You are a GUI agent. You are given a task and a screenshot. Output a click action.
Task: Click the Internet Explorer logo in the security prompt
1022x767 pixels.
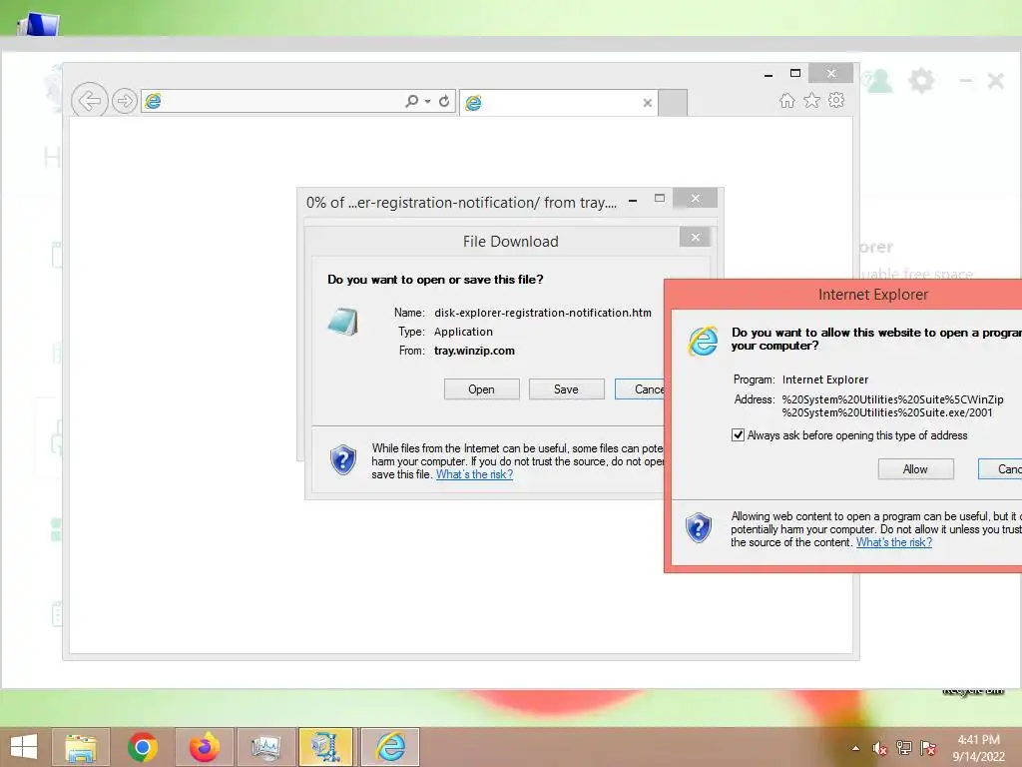[x=703, y=342]
